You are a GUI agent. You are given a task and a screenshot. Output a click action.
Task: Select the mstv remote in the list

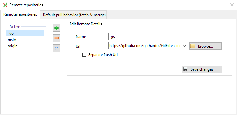pos(25,40)
